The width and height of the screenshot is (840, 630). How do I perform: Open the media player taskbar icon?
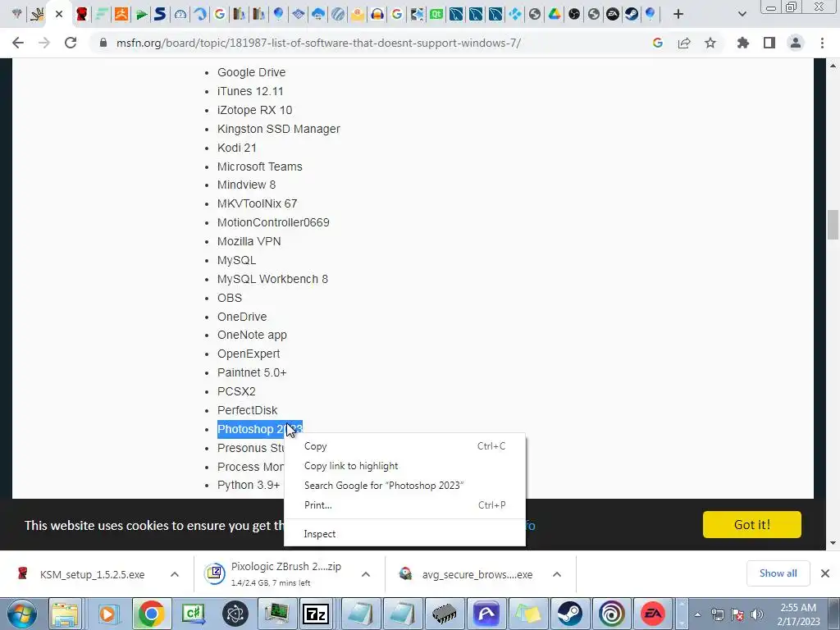click(107, 614)
